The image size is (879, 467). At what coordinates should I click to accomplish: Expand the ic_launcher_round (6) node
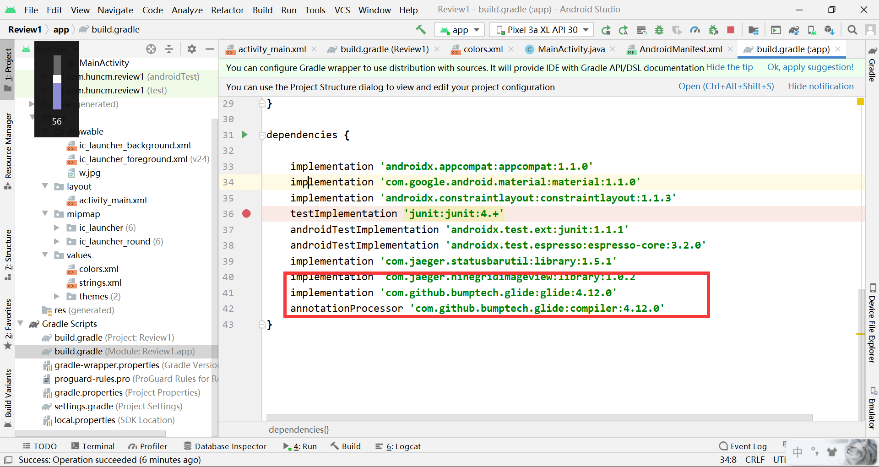[x=57, y=241]
